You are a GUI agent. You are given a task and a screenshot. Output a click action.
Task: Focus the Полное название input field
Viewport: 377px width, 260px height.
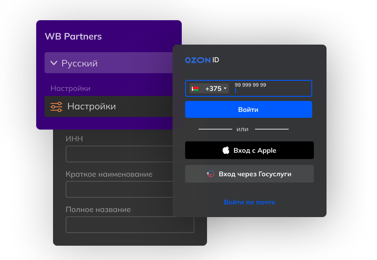point(130,225)
